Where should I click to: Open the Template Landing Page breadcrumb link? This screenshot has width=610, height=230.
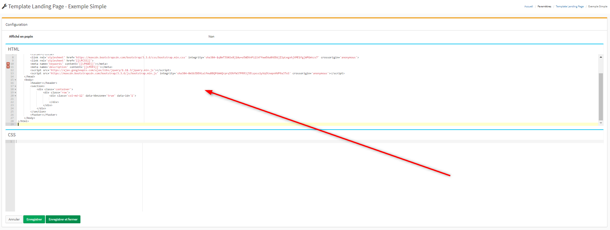pos(569,6)
